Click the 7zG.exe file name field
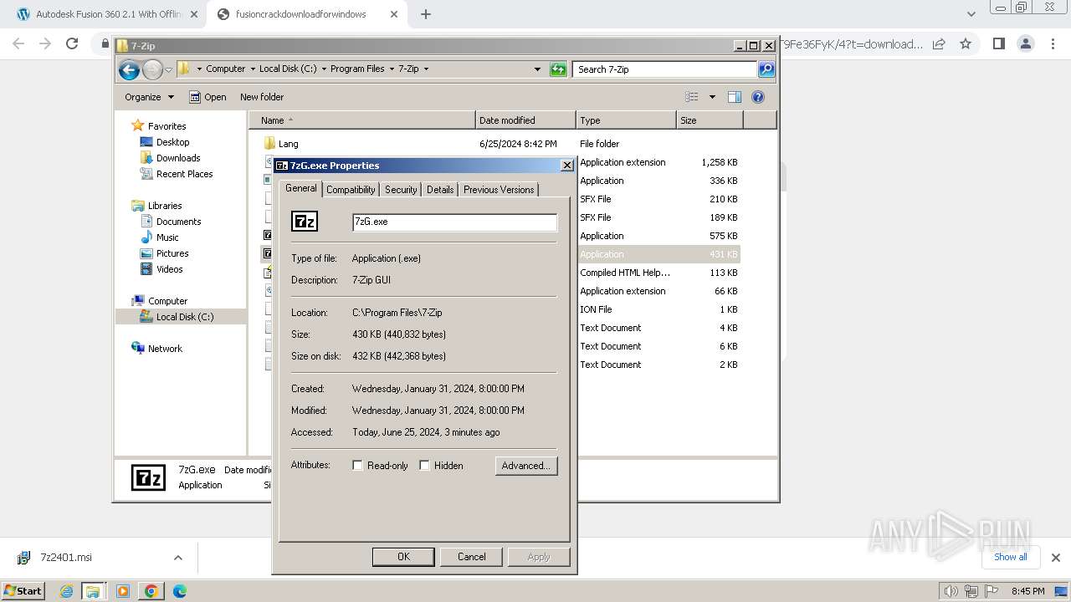 pyautogui.click(x=455, y=222)
